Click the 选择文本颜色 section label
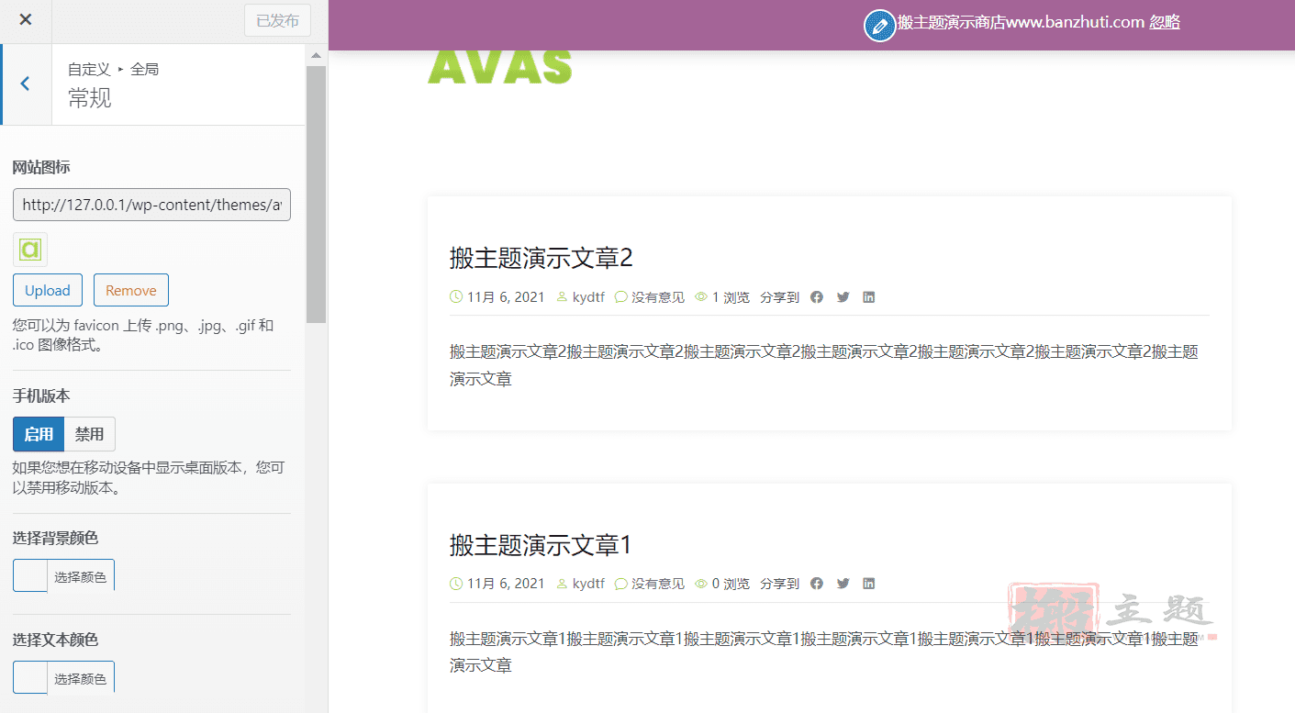The height and width of the screenshot is (713, 1295). (55, 640)
